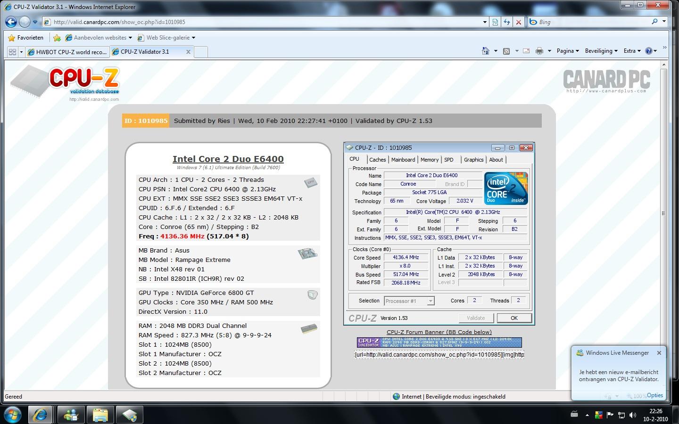Open the search provider dropdown arrow
The height and width of the screenshot is (424, 679).
coord(664,22)
